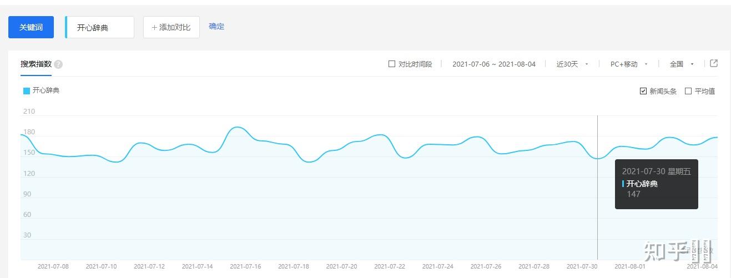
Task: Select the 关键词 blue tab button
Action: tap(31, 27)
